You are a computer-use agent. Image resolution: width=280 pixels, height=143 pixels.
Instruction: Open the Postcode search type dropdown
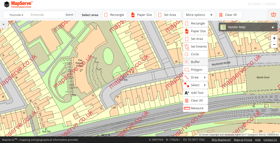pyautogui.click(x=16, y=15)
